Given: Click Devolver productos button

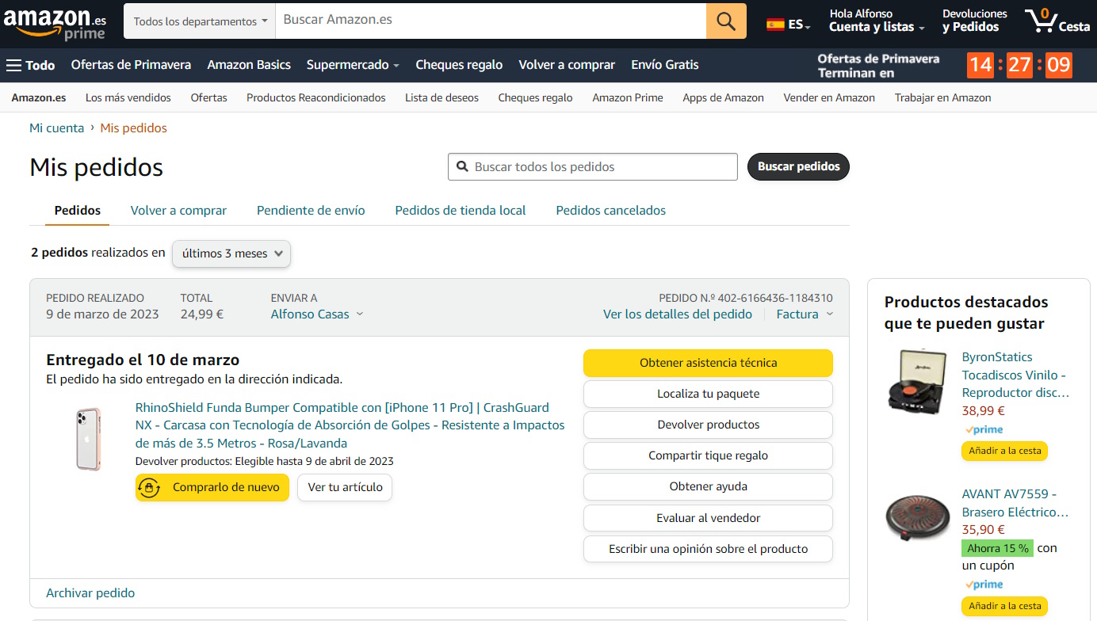Looking at the screenshot, I should (x=708, y=425).
